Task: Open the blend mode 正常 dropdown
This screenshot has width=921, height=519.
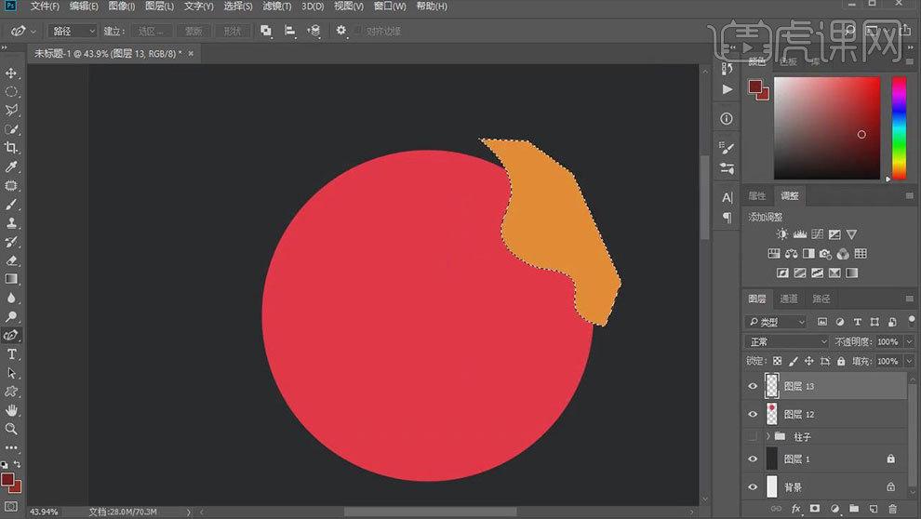Action: pos(786,341)
